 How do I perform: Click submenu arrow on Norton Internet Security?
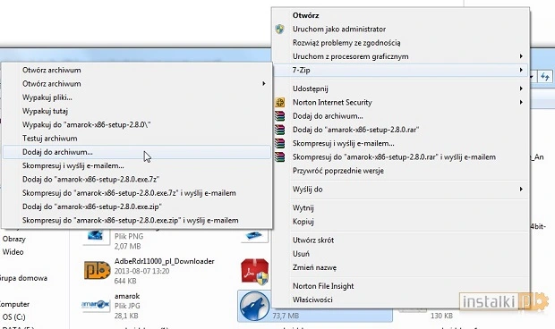pyautogui.click(x=521, y=102)
